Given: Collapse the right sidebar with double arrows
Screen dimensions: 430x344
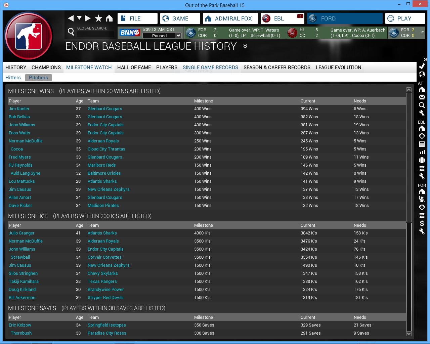Looking at the screenshot, I should (x=425, y=59).
